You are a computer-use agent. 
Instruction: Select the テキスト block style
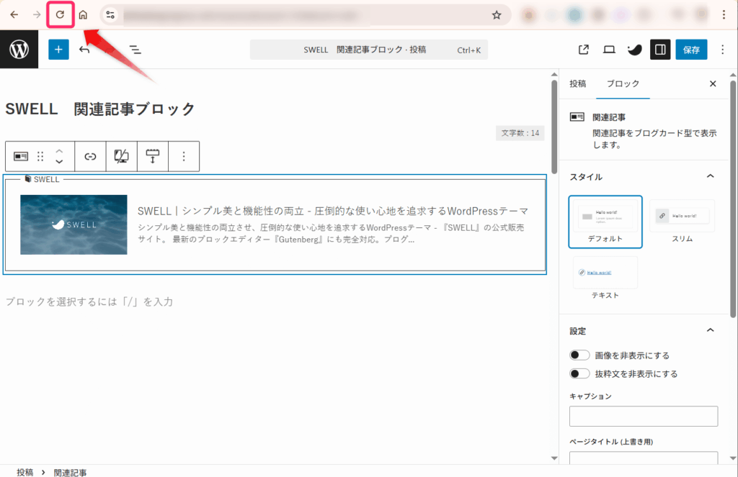point(605,278)
